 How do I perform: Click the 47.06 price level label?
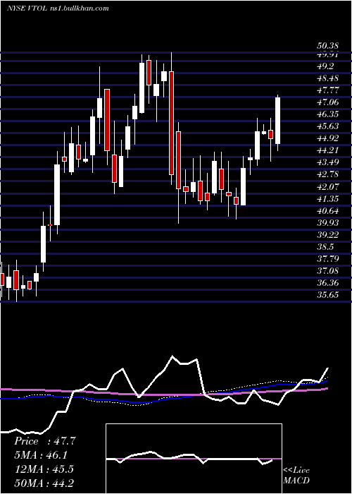point(328,102)
